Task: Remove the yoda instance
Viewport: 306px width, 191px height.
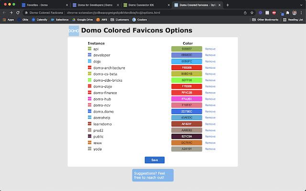Action: 210,149
